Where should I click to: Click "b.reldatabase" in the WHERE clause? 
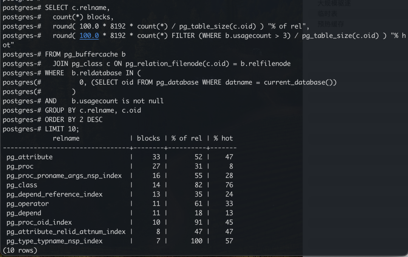[x=97, y=73]
